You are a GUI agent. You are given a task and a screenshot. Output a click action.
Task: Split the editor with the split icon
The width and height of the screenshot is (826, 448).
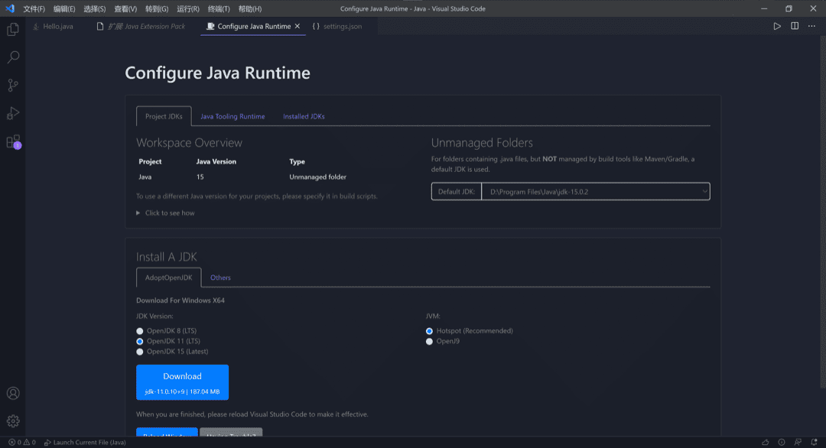(x=795, y=26)
